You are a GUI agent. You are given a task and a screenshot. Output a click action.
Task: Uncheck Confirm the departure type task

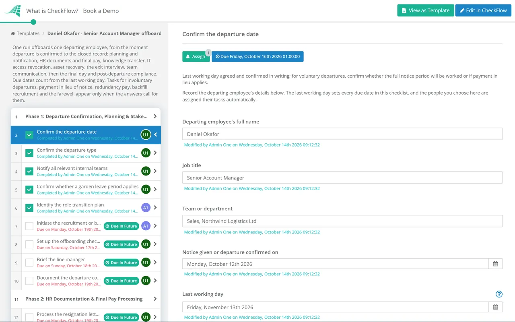[29, 153]
